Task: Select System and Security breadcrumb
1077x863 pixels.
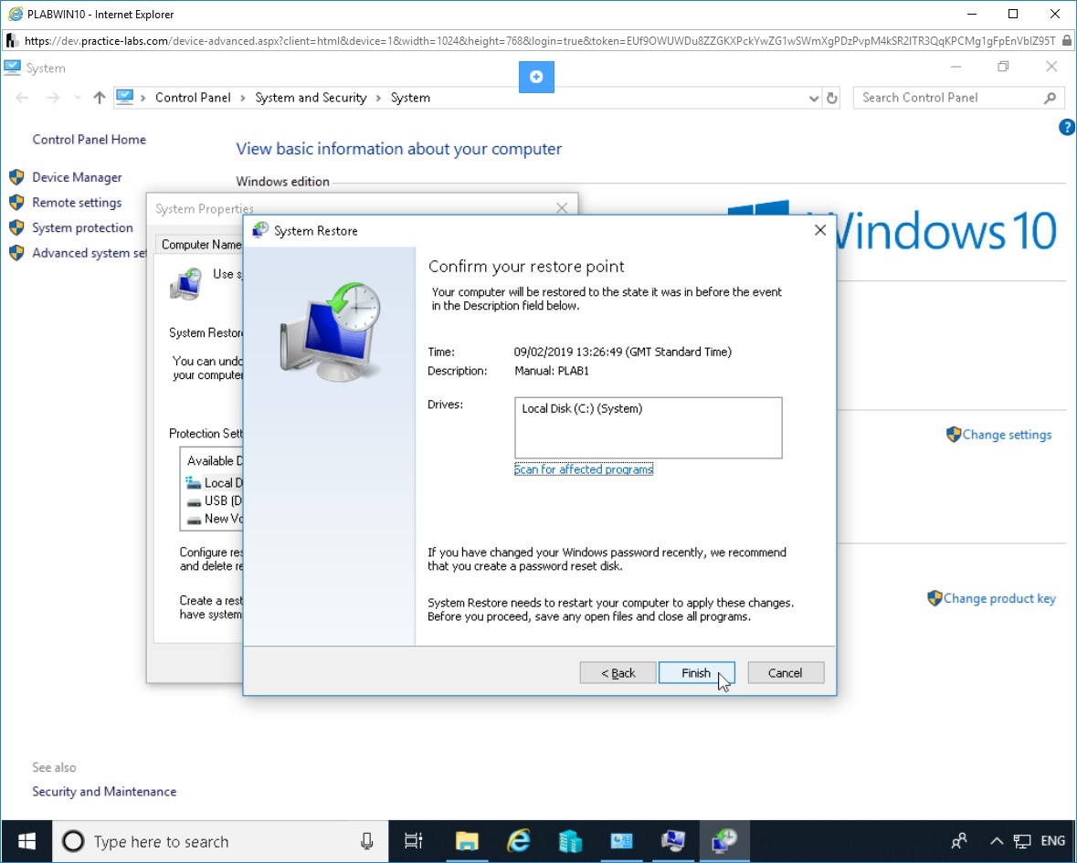Action: coord(311,98)
